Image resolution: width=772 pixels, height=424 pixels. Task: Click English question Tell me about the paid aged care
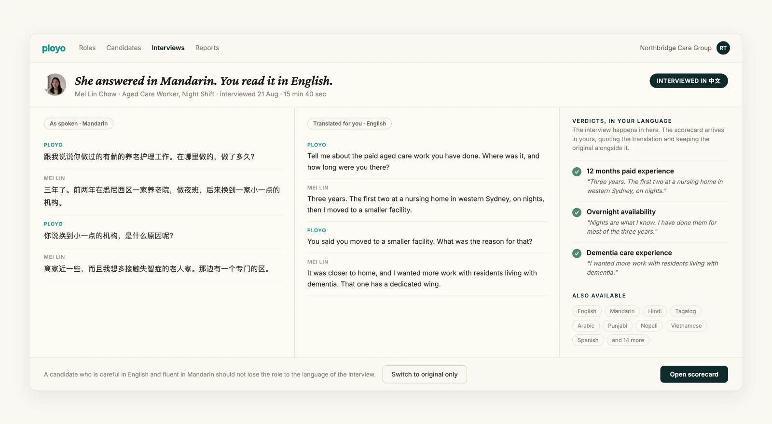(x=424, y=162)
